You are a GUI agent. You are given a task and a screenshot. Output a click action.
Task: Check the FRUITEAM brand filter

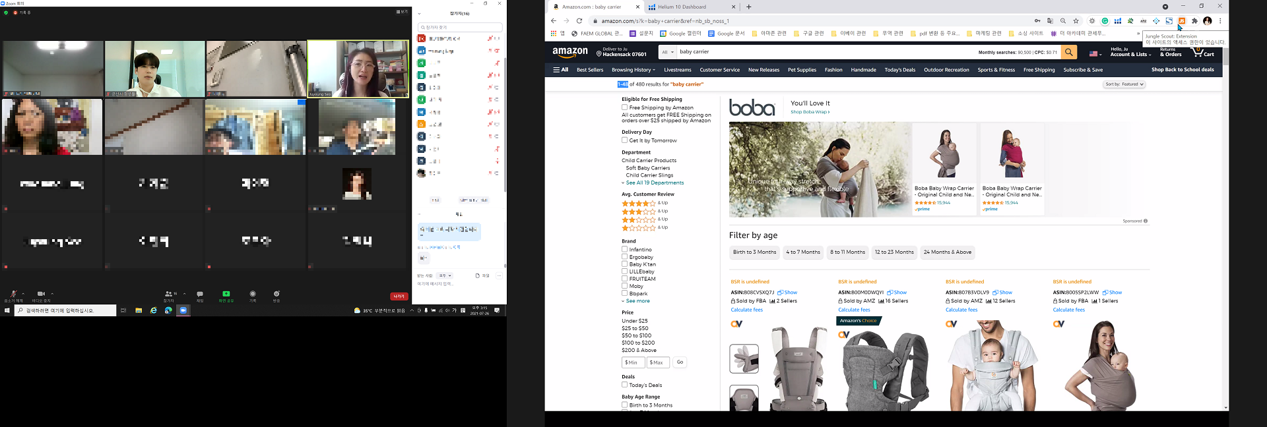pyautogui.click(x=624, y=279)
